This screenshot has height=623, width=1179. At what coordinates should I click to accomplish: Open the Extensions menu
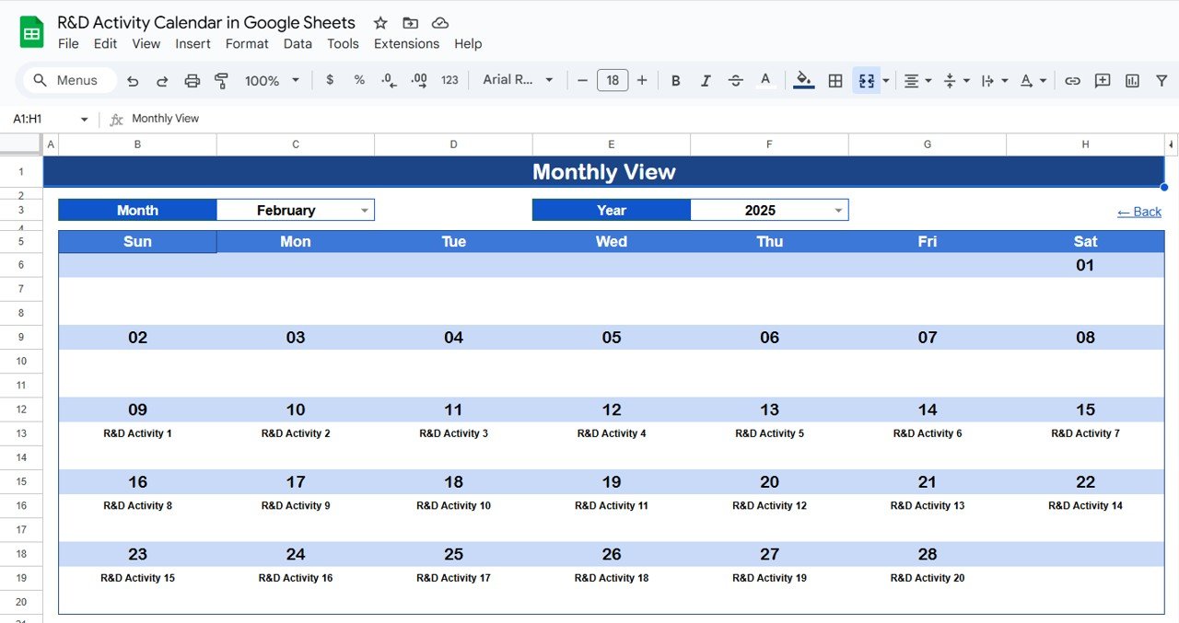pyautogui.click(x=406, y=43)
